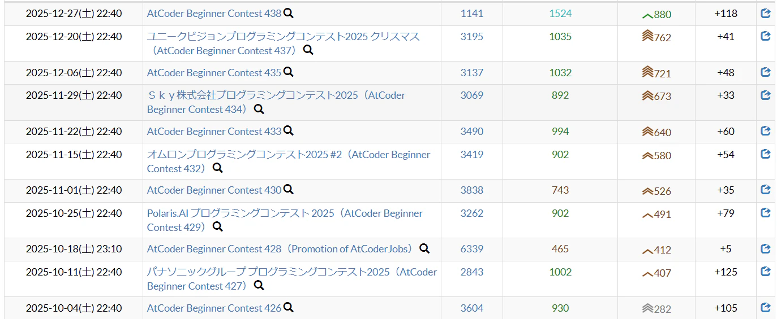Click rank 3262 link

pyautogui.click(x=472, y=212)
